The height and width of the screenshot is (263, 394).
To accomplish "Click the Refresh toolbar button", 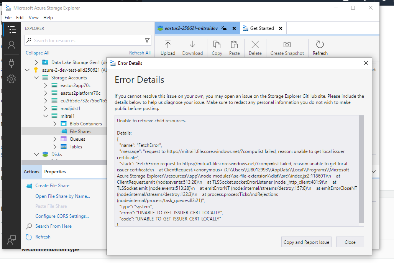I will (320, 48).
